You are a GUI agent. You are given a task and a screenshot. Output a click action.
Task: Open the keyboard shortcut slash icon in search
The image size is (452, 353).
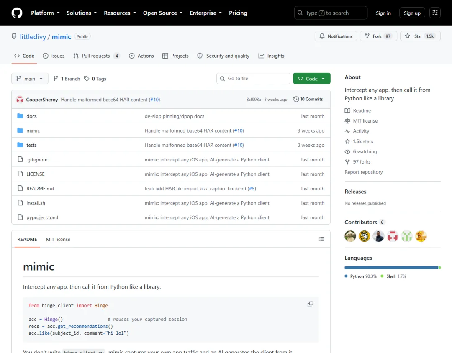pos(322,13)
